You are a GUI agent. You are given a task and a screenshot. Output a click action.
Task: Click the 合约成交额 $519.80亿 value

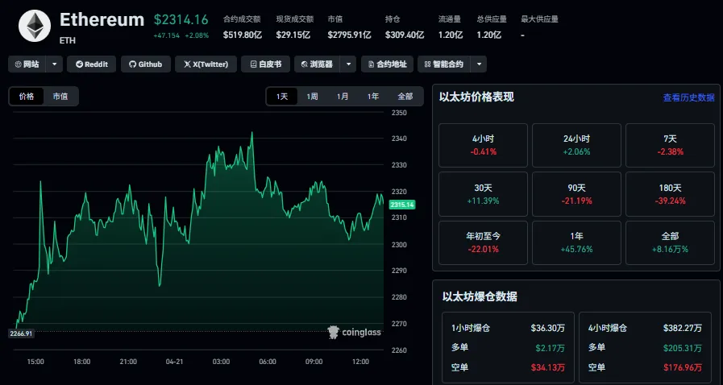tap(243, 35)
